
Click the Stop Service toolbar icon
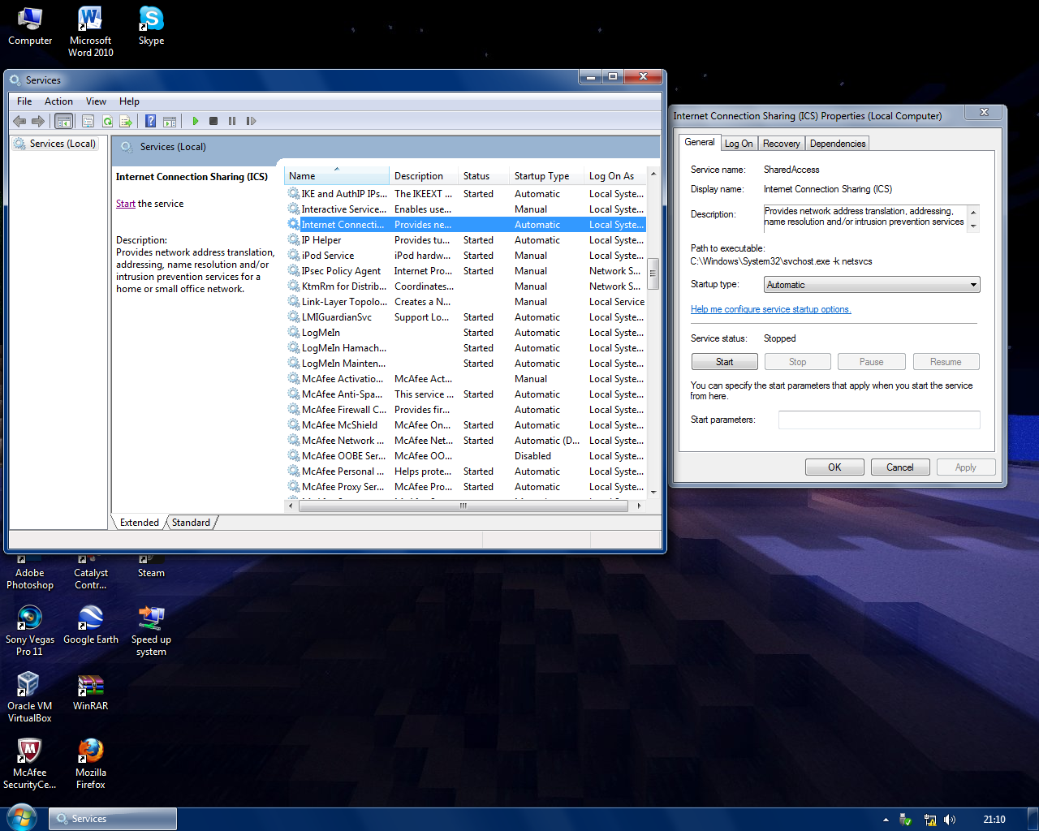pos(213,121)
